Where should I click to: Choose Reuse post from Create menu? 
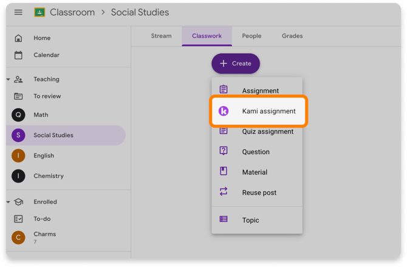pyautogui.click(x=257, y=192)
